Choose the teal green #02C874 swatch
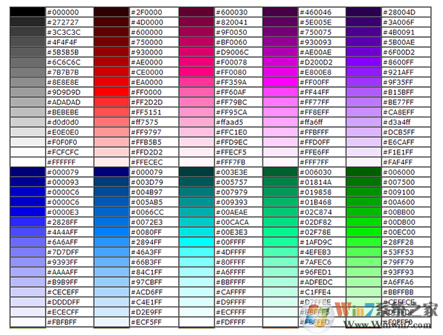443x335 pixels. pos(279,211)
